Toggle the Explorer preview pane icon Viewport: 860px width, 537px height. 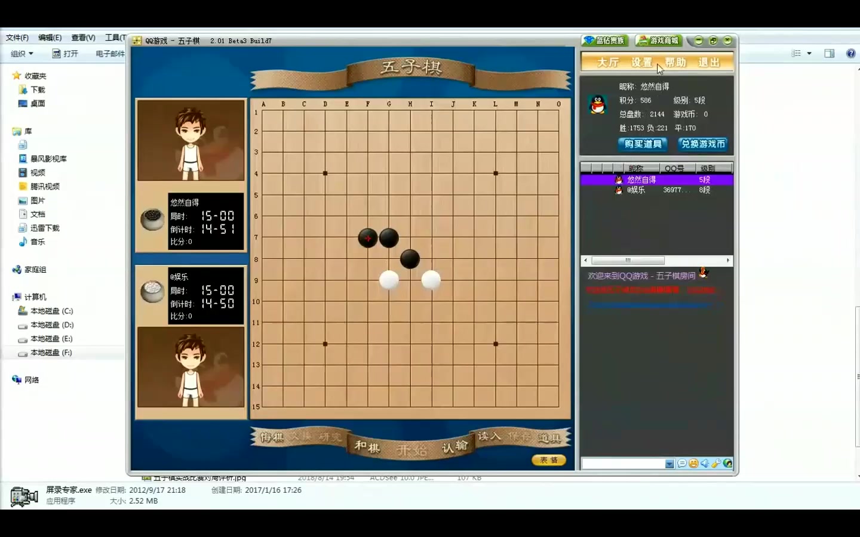(829, 54)
